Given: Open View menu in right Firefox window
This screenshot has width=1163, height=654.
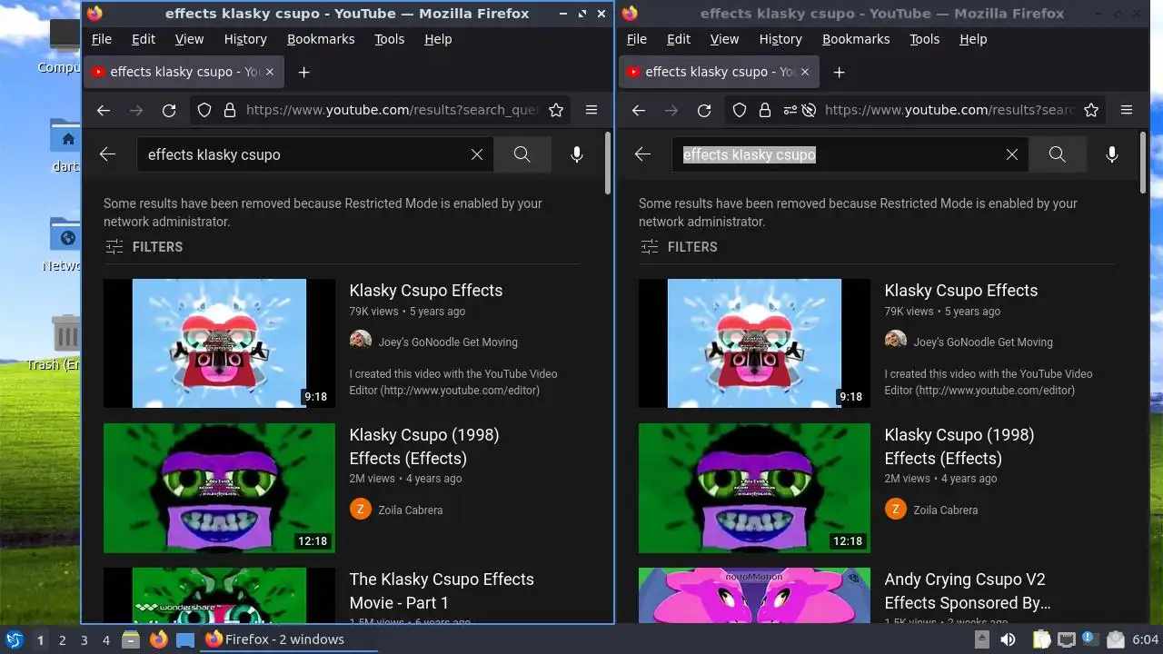Looking at the screenshot, I should click(724, 39).
